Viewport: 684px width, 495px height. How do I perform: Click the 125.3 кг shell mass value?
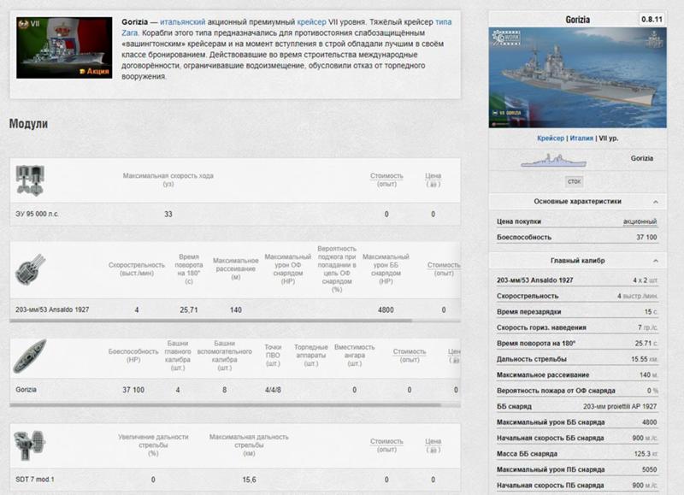pyautogui.click(x=646, y=454)
